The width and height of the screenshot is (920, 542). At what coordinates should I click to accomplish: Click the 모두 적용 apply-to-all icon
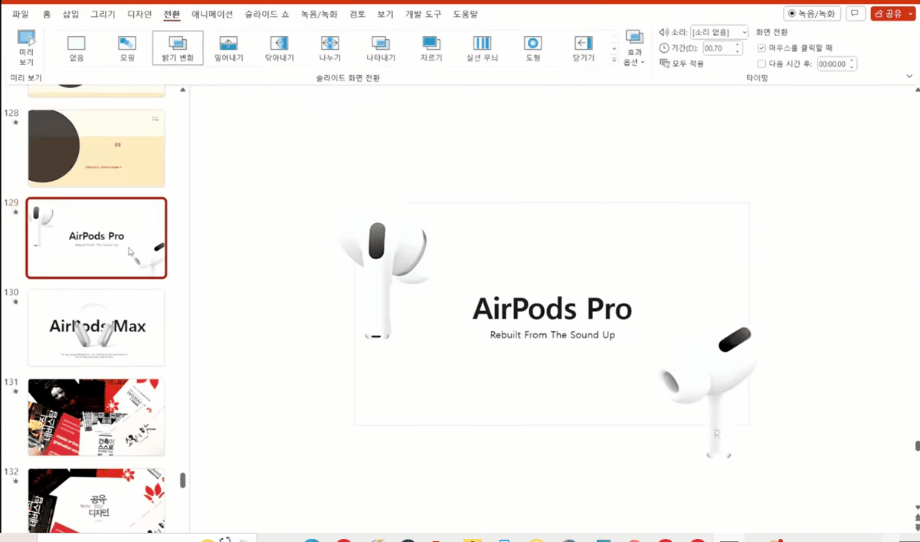(664, 64)
